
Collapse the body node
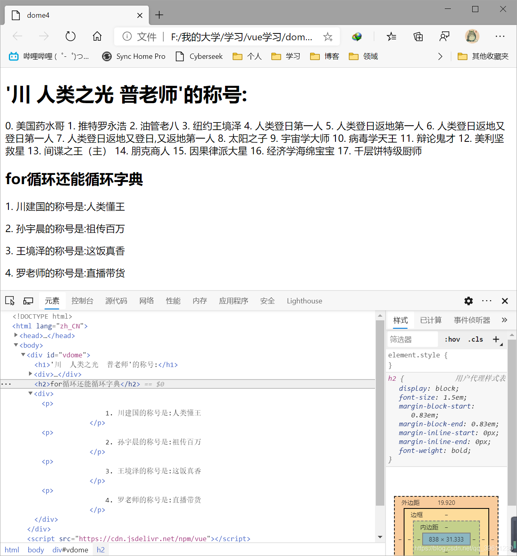click(x=16, y=345)
